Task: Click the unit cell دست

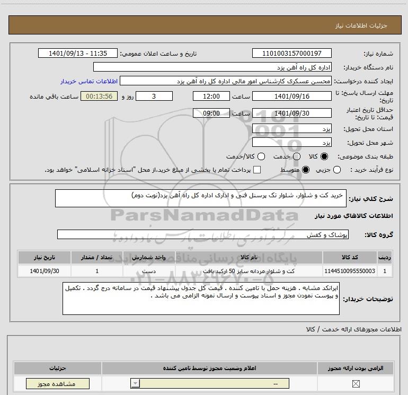Action: pyautogui.click(x=149, y=271)
